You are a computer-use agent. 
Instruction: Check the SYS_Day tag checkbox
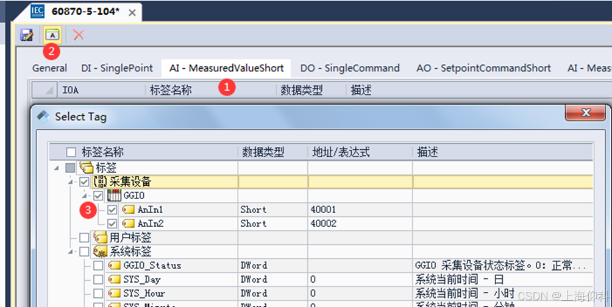98,280
